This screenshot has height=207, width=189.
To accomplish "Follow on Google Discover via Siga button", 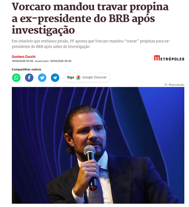I will coord(87,78).
